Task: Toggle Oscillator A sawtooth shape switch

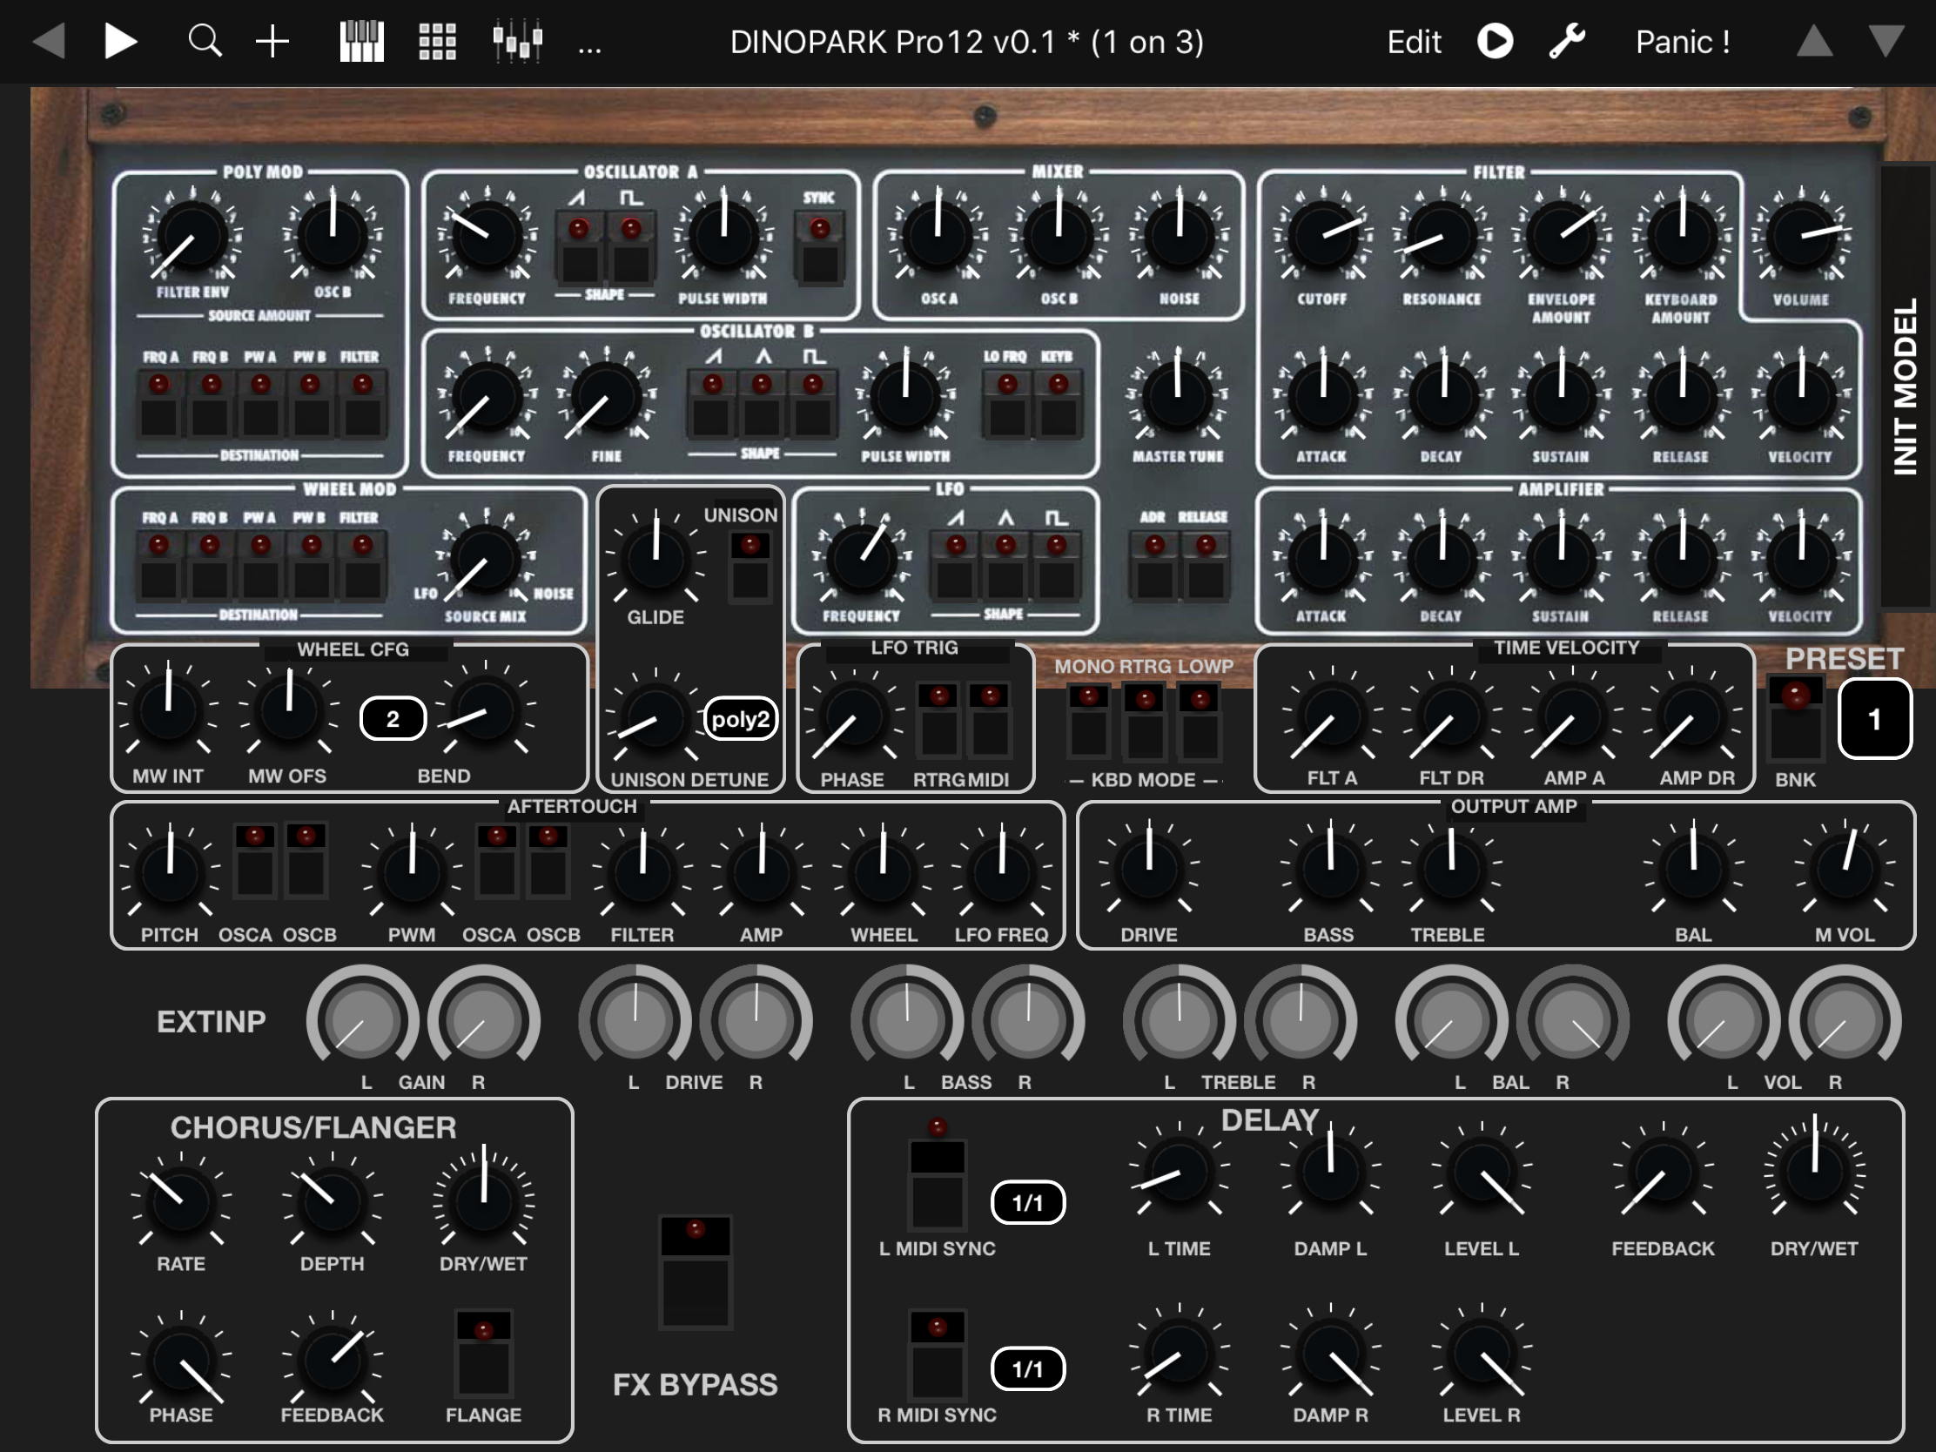Action: 580,249
